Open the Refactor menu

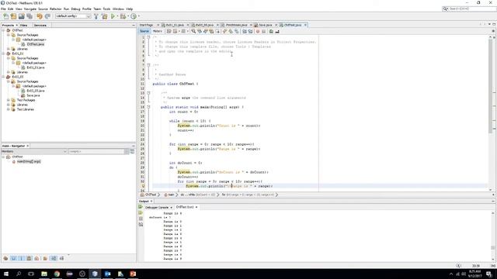(x=55, y=9)
